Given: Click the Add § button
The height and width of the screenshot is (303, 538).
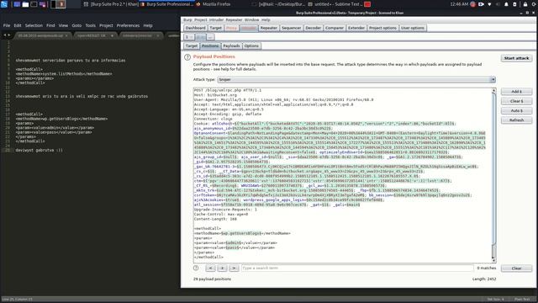Looking at the screenshot, I should tap(516, 92).
